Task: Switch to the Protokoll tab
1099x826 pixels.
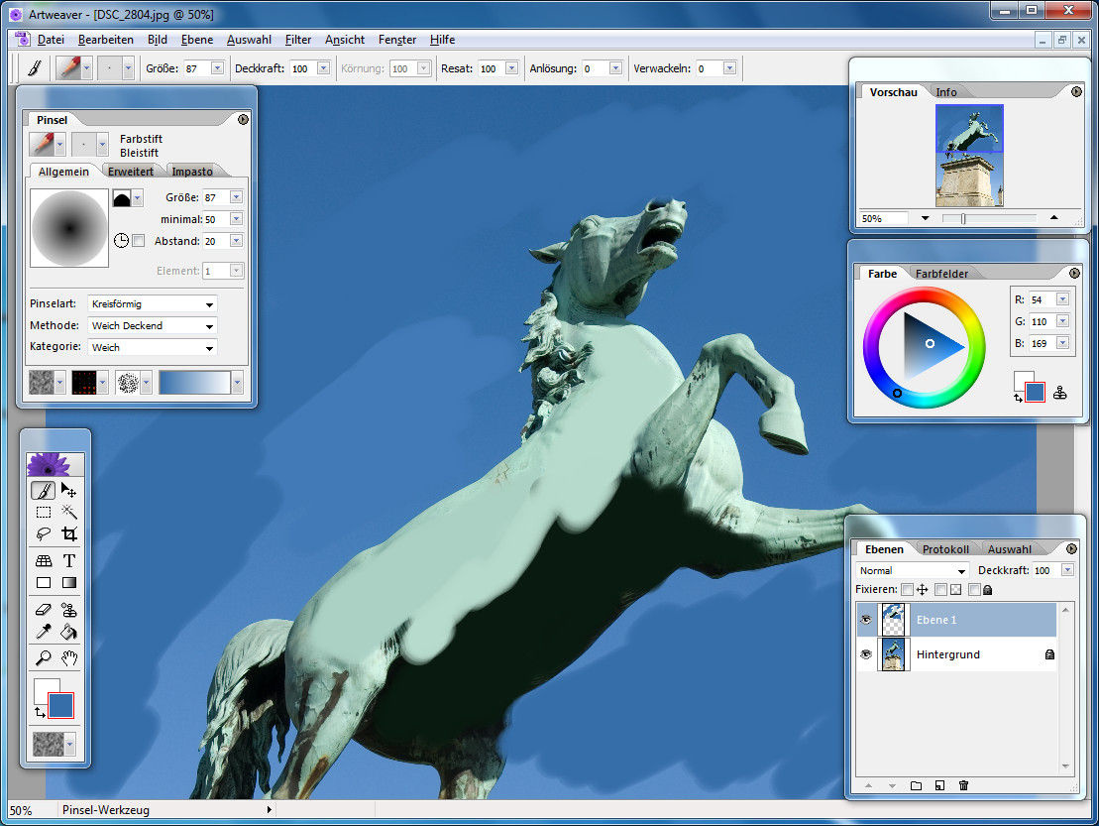Action: pyautogui.click(x=945, y=548)
